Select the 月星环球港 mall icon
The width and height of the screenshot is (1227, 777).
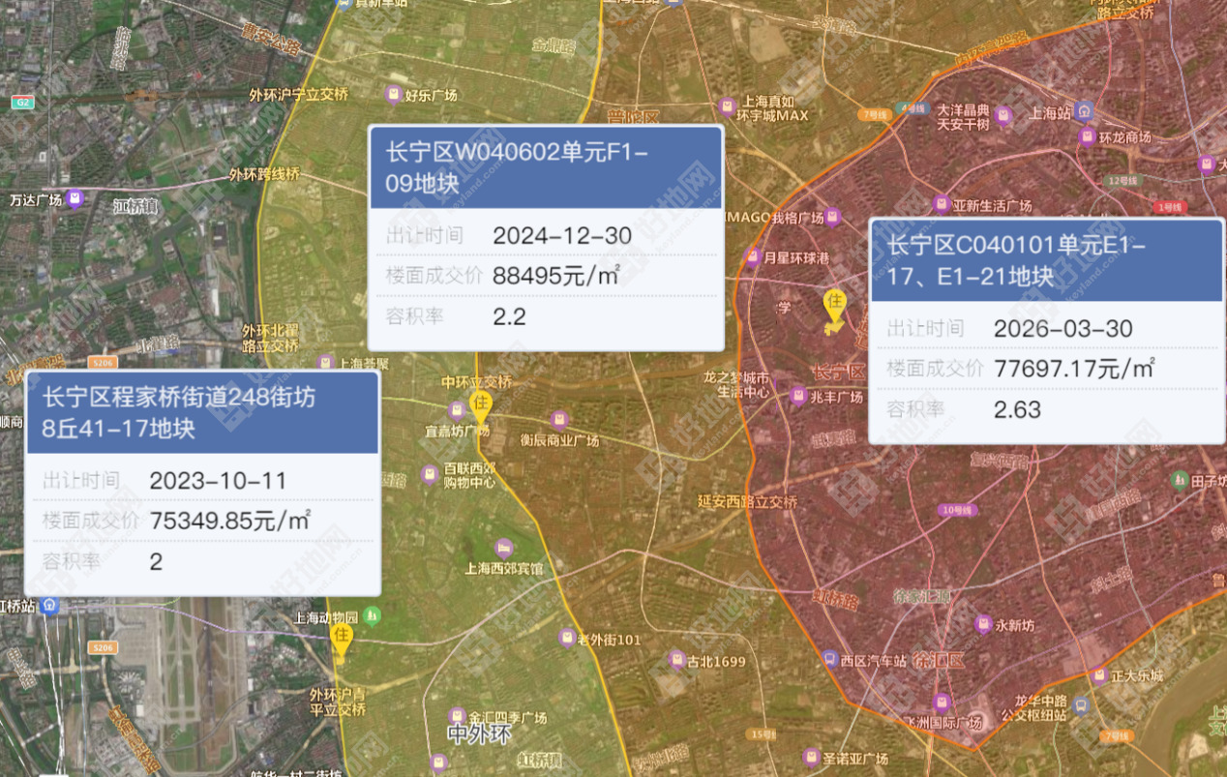click(753, 257)
